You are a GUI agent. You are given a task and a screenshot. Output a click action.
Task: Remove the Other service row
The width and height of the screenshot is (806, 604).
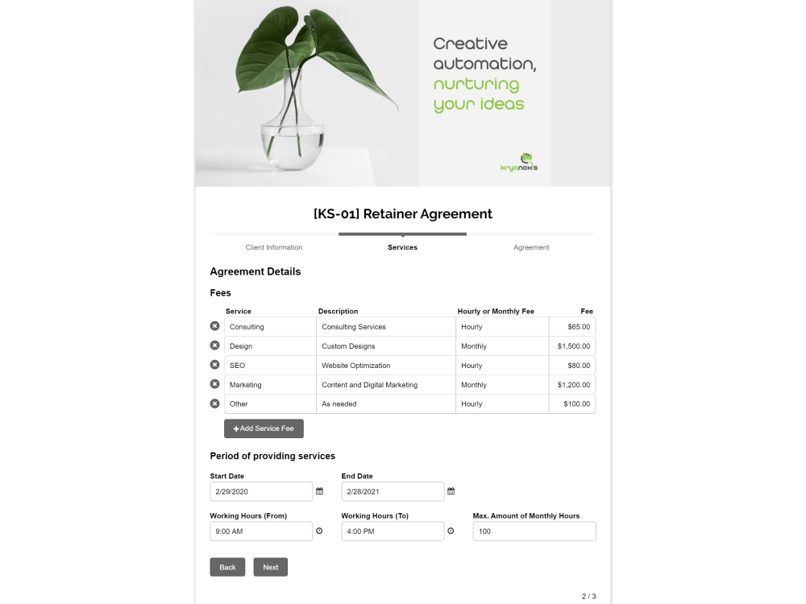pyautogui.click(x=215, y=403)
